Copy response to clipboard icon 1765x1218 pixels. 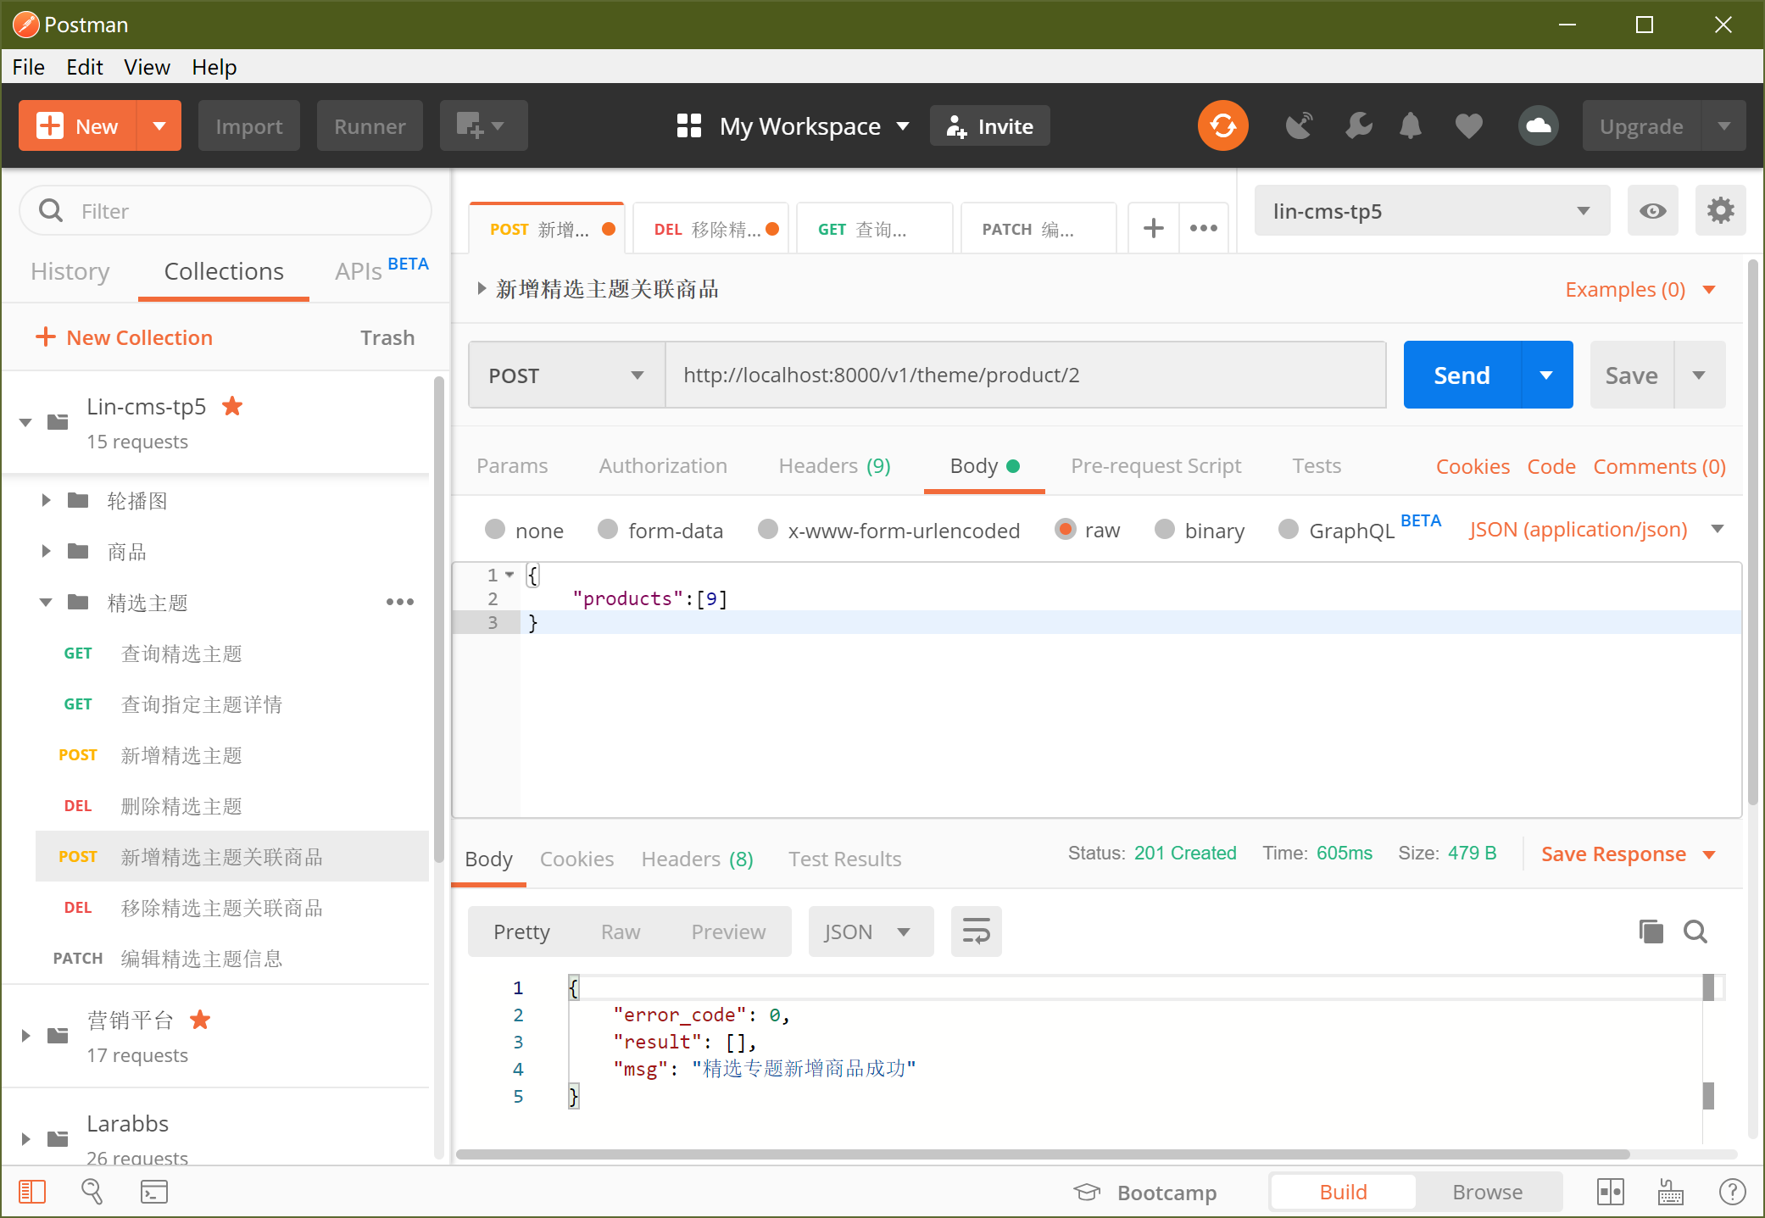(1651, 932)
